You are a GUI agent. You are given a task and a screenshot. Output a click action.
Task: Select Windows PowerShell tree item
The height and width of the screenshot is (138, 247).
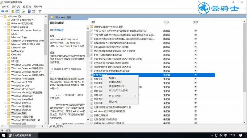(x=22, y=99)
